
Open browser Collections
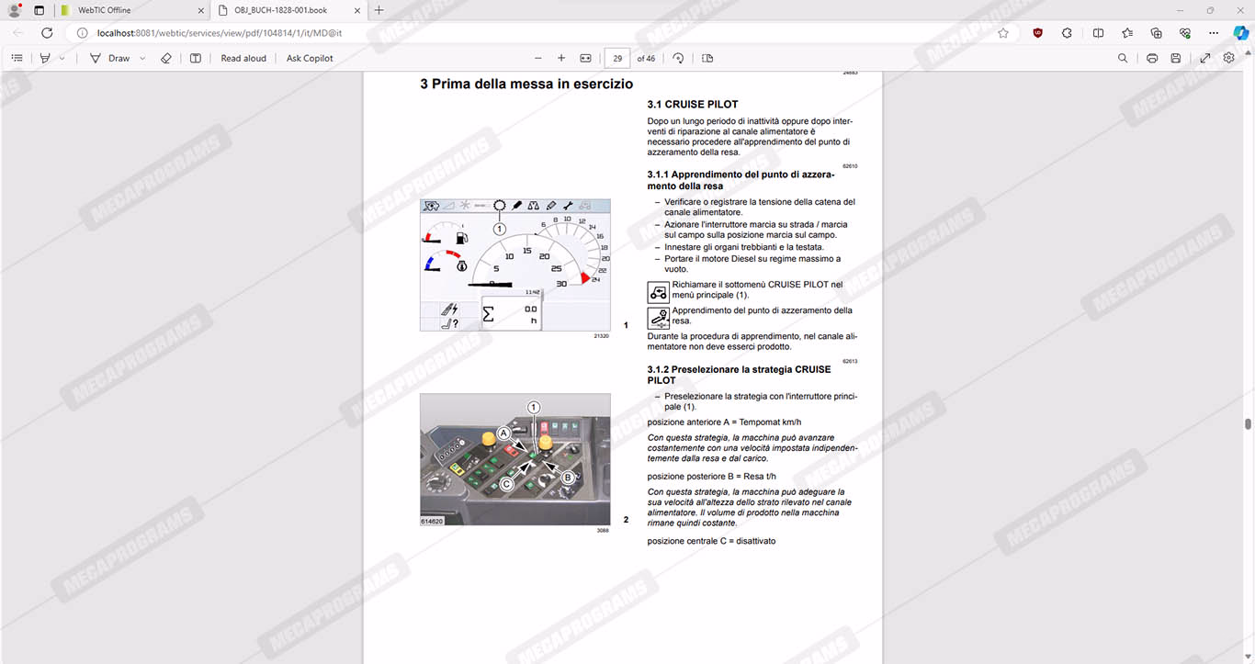1156,32
